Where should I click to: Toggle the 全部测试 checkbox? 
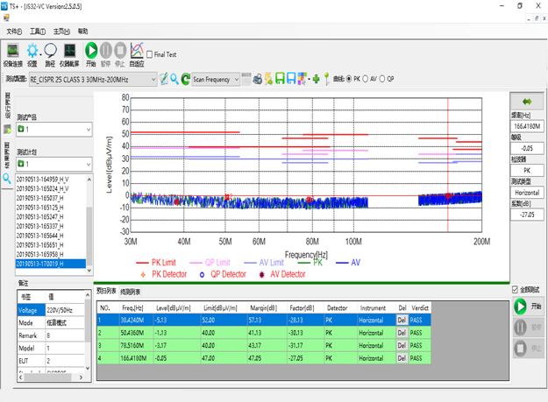pyautogui.click(x=515, y=290)
